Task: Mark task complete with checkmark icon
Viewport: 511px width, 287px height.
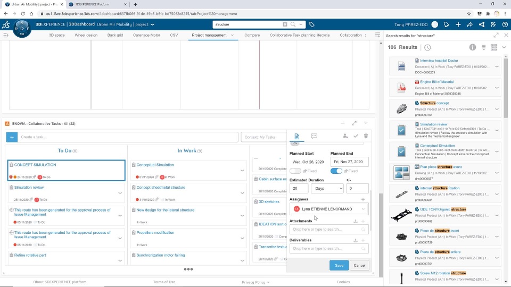Action: coord(356,136)
